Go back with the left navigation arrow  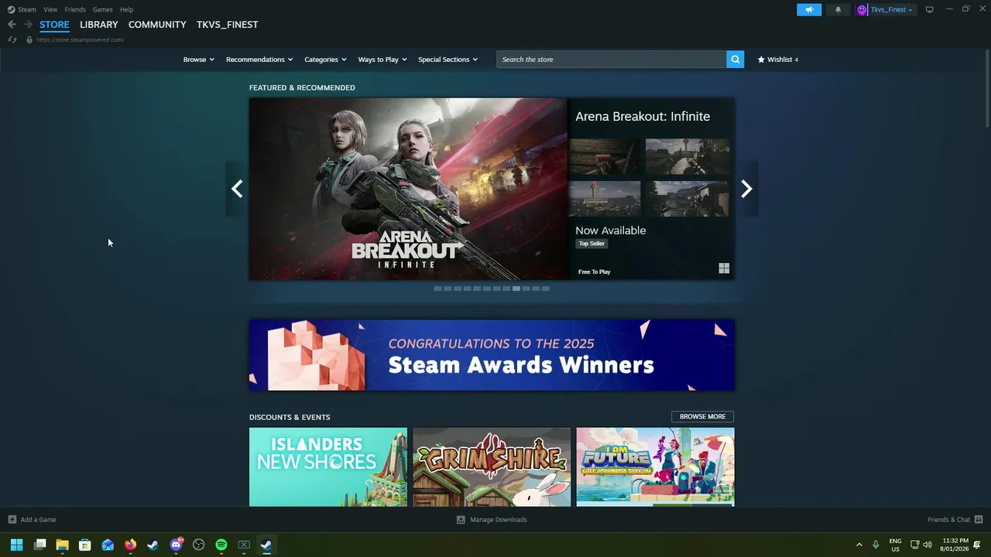[x=12, y=25]
